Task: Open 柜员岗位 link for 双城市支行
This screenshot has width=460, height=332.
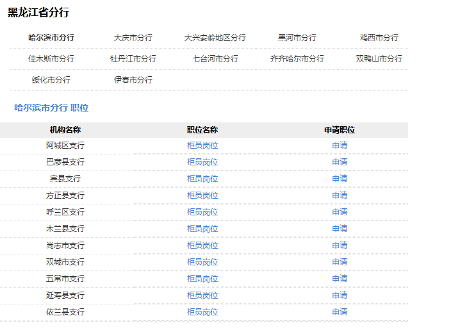Action: click(202, 262)
